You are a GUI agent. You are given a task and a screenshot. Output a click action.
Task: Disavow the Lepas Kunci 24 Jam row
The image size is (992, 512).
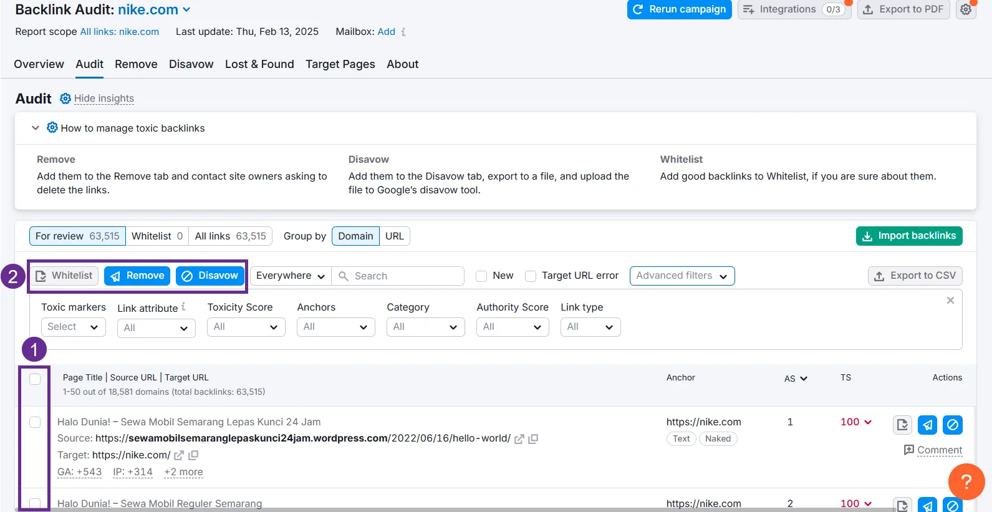[x=953, y=425]
